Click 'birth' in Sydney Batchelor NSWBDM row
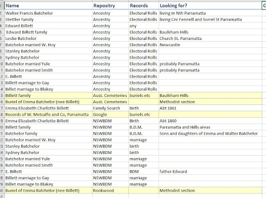Image resolution: width=266 pixels, height=198 pixels. [x=144, y=153]
